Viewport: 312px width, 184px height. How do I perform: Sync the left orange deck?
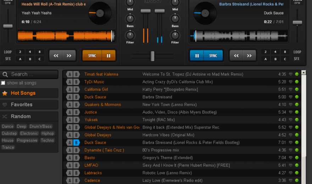pos(92,56)
